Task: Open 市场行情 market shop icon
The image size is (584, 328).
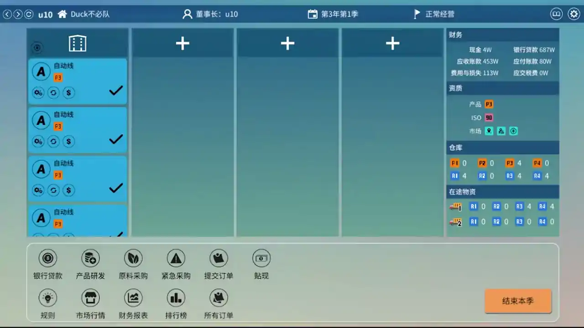Action: tap(90, 298)
